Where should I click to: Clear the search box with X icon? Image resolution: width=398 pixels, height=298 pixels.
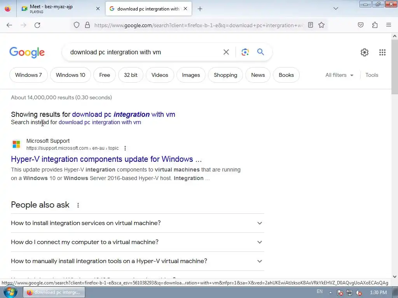[226, 52]
